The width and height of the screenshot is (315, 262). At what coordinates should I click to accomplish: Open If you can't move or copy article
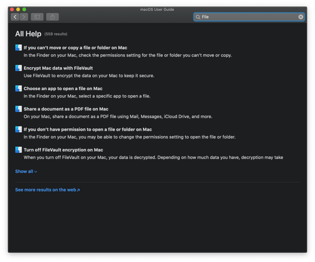[x=75, y=48]
